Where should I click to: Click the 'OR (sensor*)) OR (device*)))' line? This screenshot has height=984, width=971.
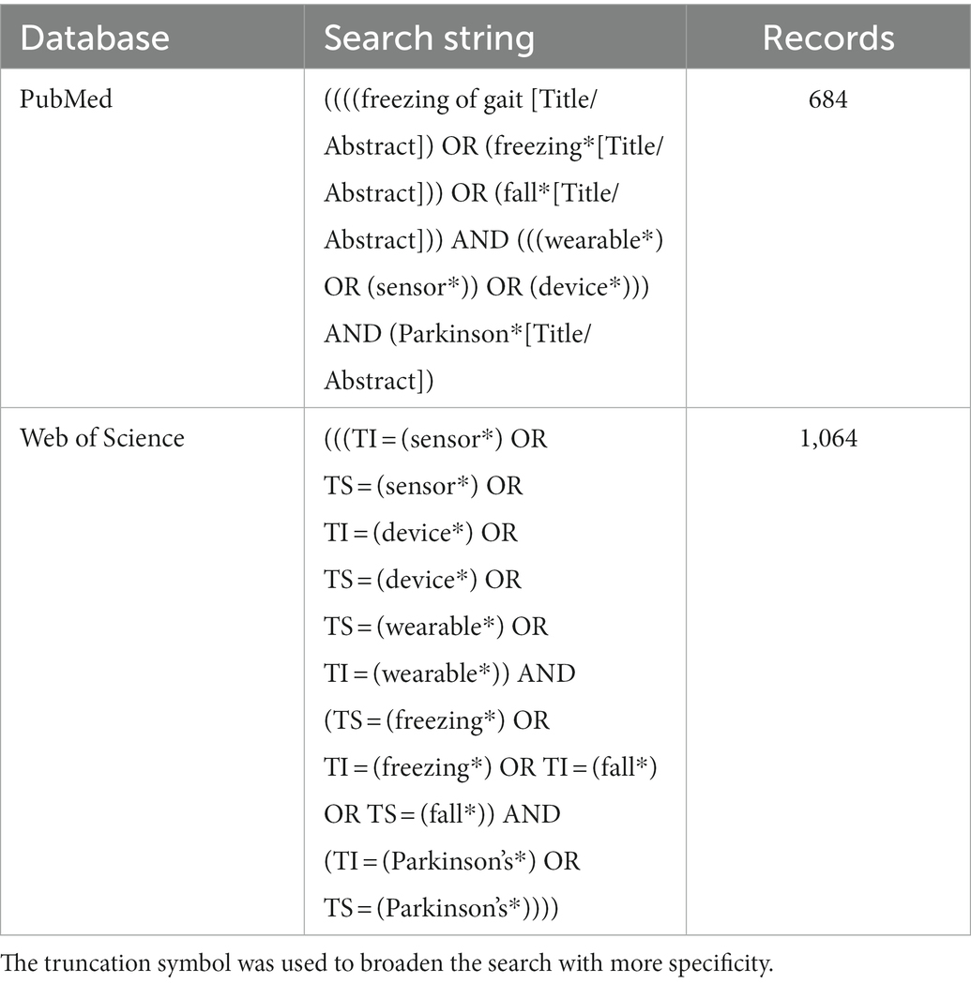pos(487,287)
